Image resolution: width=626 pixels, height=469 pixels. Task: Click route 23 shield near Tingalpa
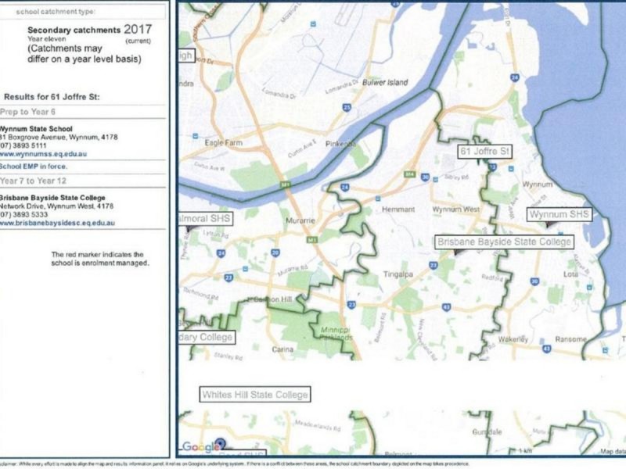click(433, 266)
